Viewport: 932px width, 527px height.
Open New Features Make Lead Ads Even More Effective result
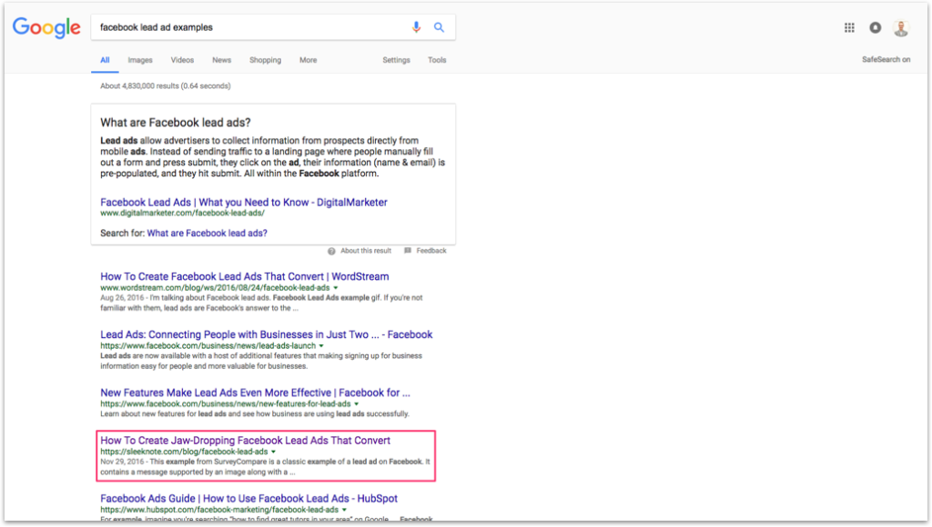click(x=255, y=393)
